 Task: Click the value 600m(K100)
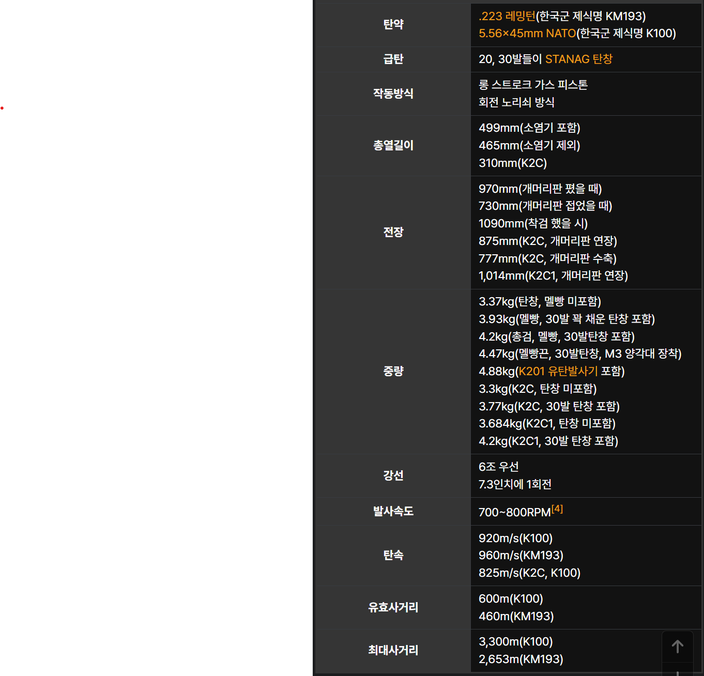tap(511, 599)
